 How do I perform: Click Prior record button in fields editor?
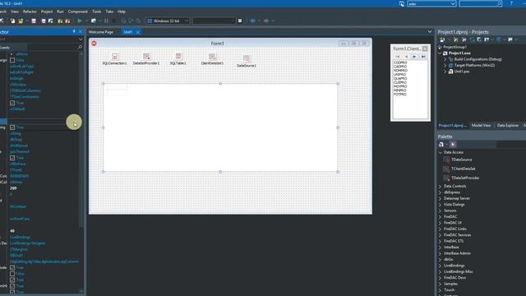(x=406, y=57)
